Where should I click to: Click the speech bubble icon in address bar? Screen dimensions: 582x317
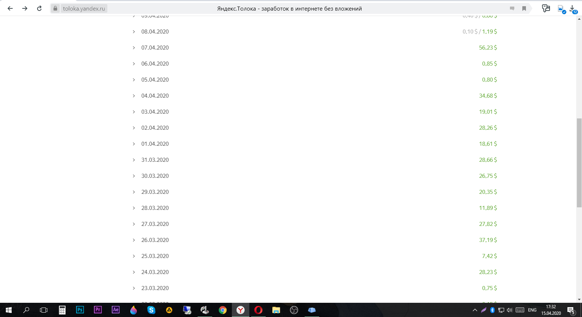512,8
